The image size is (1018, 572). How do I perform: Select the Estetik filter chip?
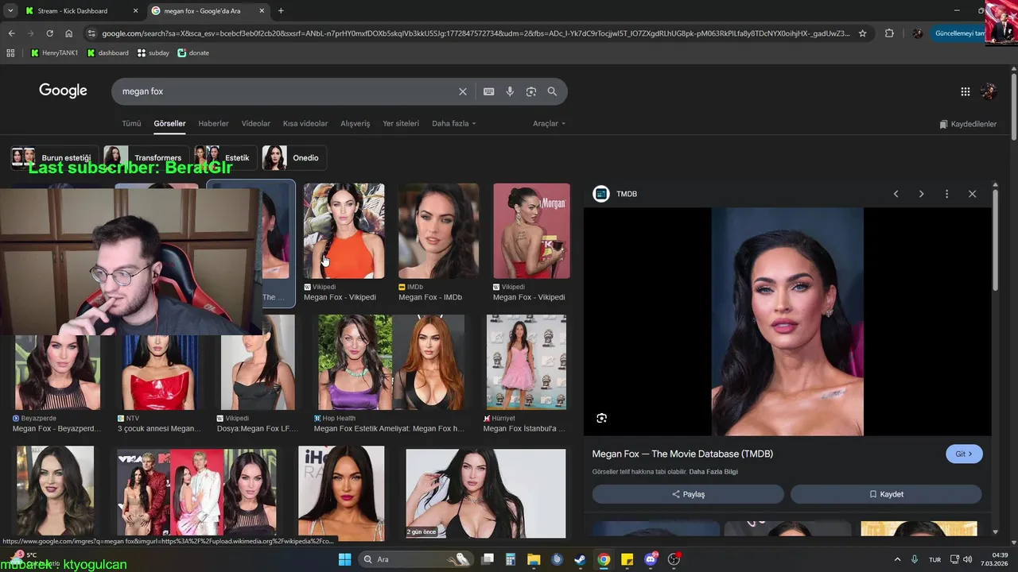226,158
